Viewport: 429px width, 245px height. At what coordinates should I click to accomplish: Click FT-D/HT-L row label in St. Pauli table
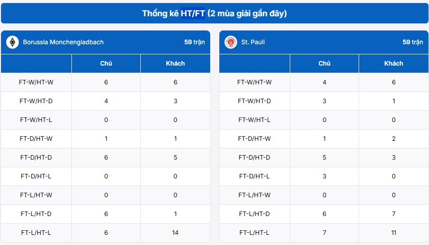[x=255, y=176]
